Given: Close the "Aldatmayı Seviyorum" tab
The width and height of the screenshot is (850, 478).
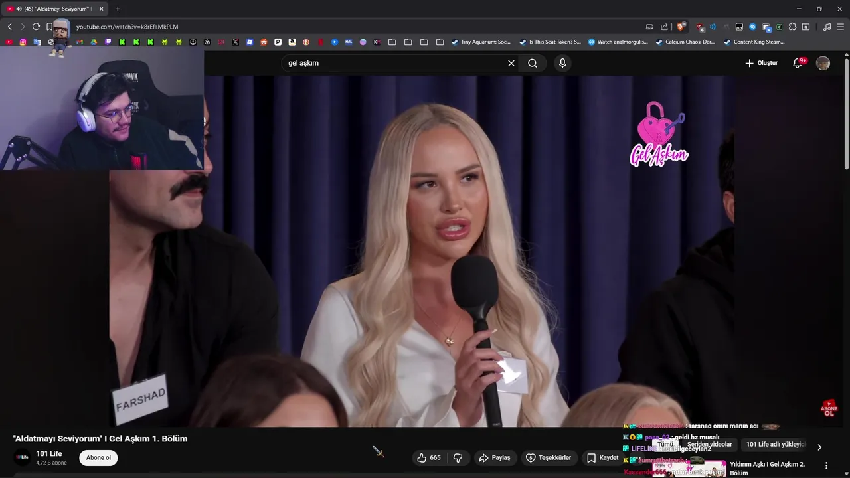Looking at the screenshot, I should (x=101, y=9).
